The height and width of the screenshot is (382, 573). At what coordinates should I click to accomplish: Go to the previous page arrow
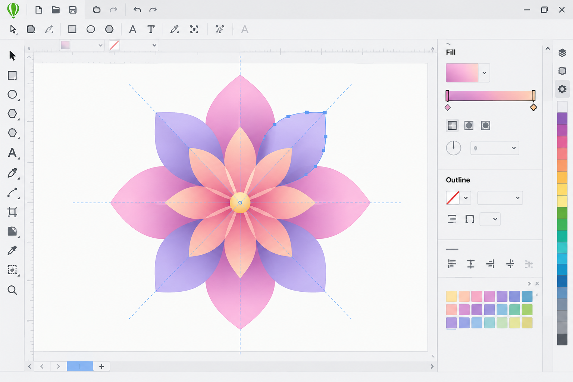[x=42, y=366]
